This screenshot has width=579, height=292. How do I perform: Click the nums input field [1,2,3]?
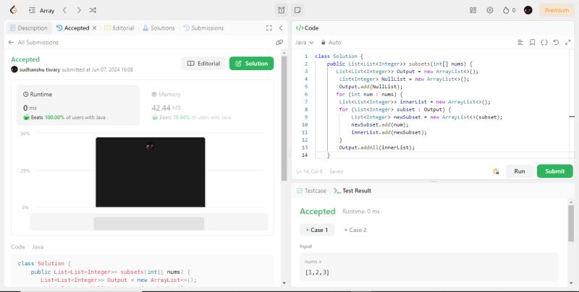coord(429,267)
